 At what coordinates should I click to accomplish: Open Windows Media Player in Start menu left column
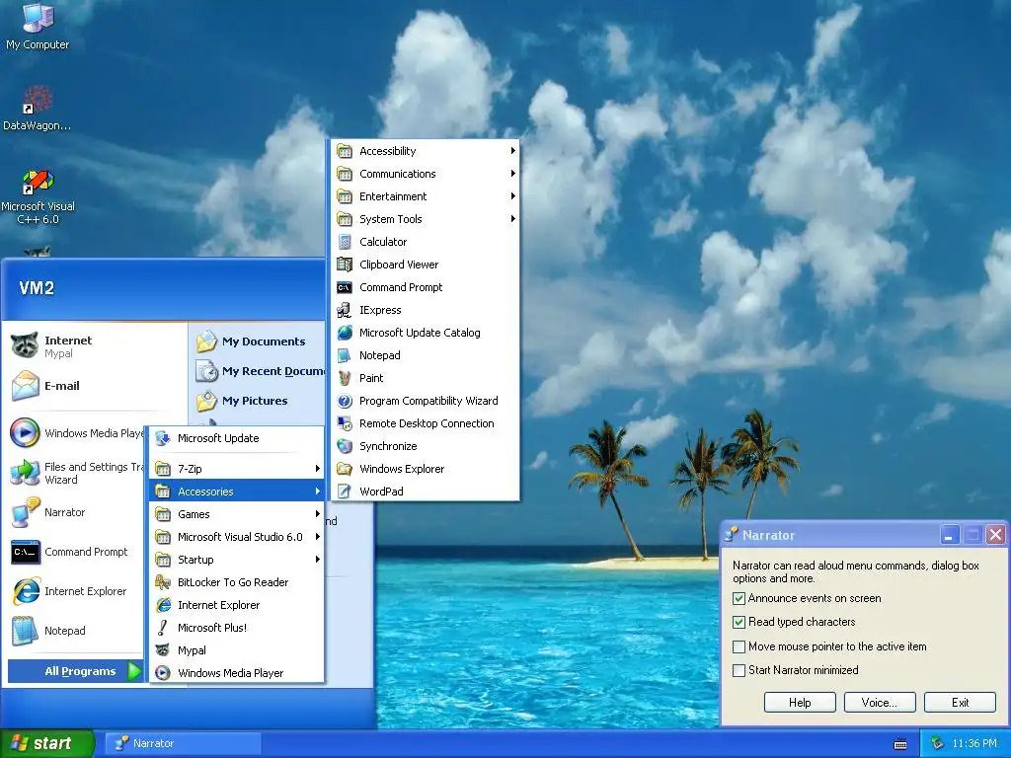tap(76, 433)
